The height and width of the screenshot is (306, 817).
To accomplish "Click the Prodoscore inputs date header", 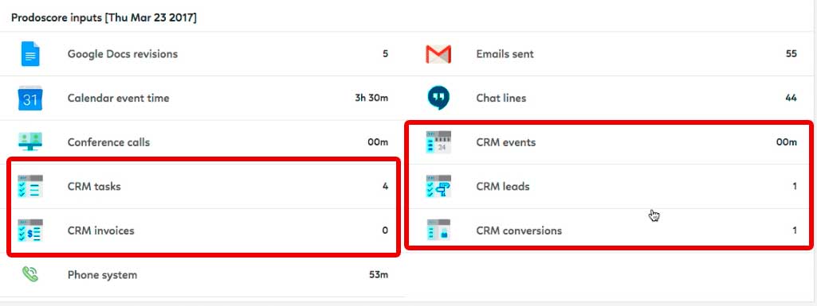I will [x=104, y=17].
